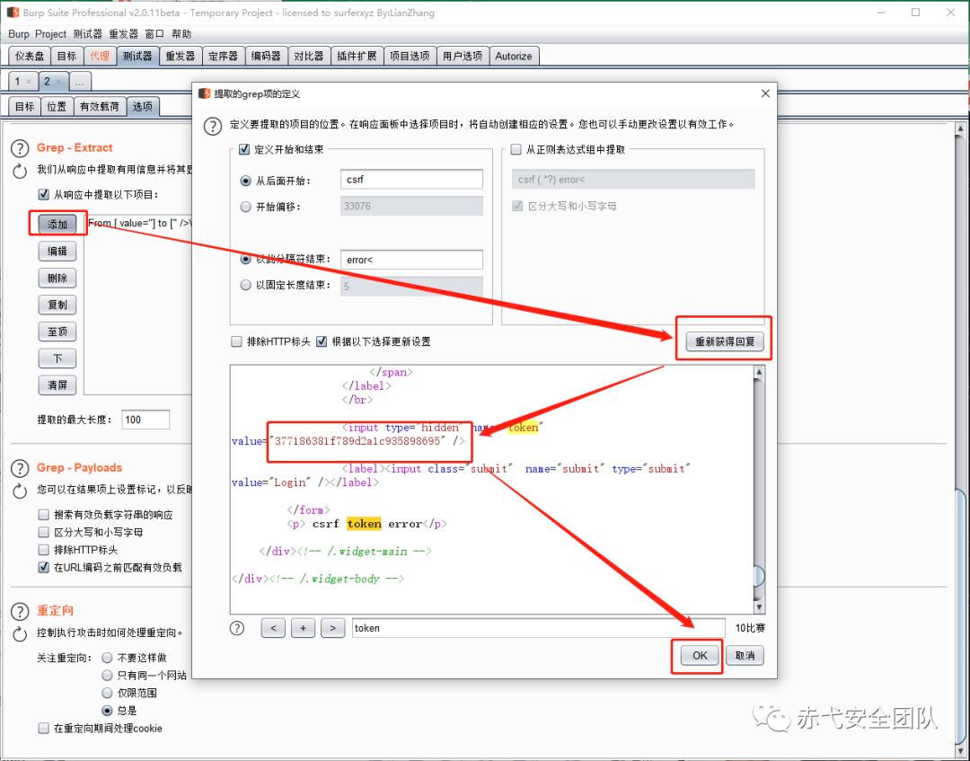Switch to the 仪表盘 tab
The height and width of the screenshot is (761, 970).
29,56
